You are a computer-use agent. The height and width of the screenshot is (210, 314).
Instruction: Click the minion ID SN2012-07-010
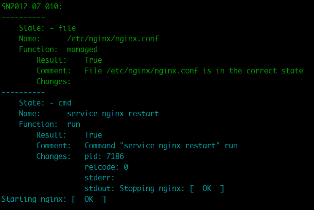32,7
